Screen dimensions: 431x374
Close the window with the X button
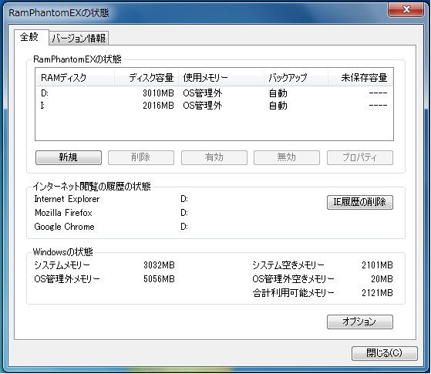(406, 9)
